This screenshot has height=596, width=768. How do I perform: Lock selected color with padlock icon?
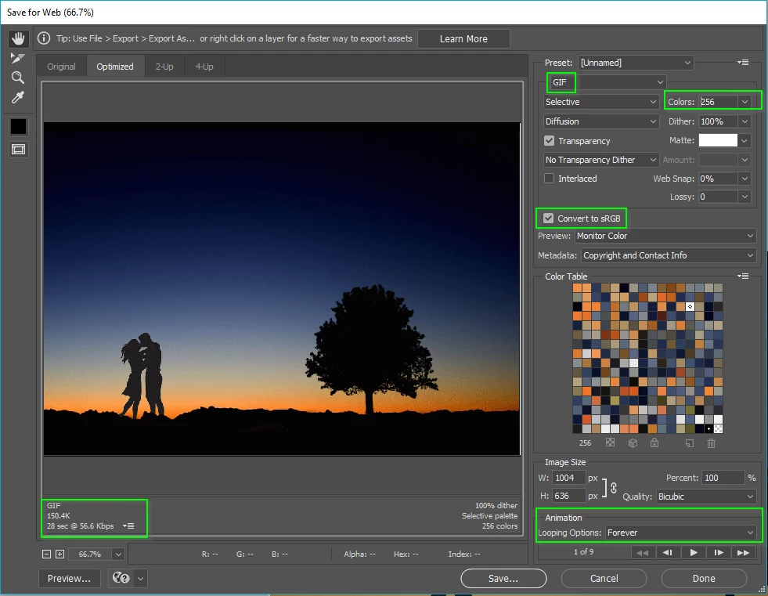(x=654, y=443)
